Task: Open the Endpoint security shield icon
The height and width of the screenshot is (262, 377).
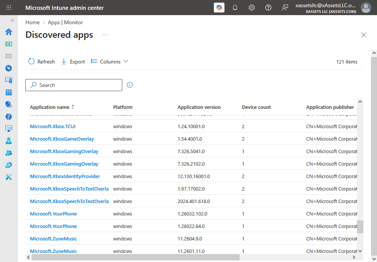Action: pyautogui.click(x=9, y=104)
